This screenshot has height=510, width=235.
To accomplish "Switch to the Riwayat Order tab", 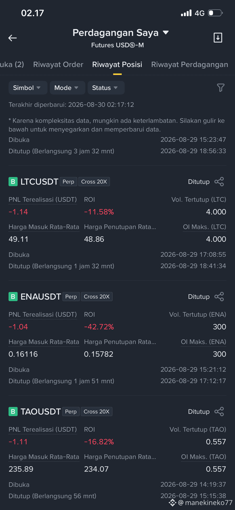I will pos(58,65).
